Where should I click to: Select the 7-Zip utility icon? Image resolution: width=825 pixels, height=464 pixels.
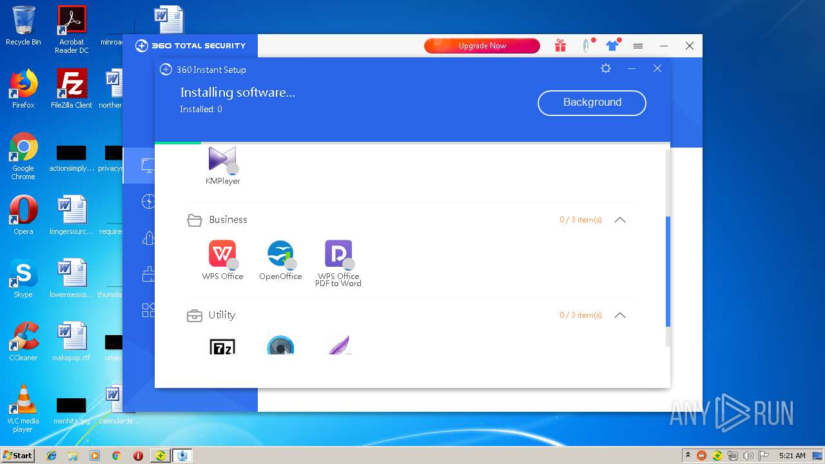click(x=222, y=346)
